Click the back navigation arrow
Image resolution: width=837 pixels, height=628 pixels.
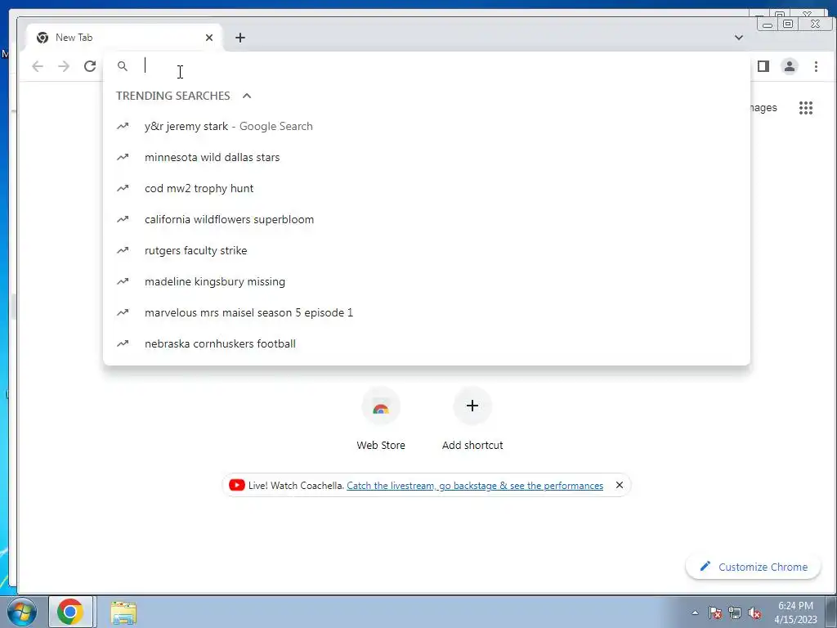click(38, 66)
